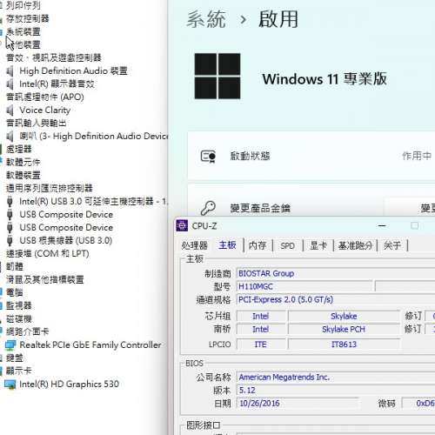Select the 通用序列匯流排控制器 category
The height and width of the screenshot is (435, 435).
tap(50, 188)
